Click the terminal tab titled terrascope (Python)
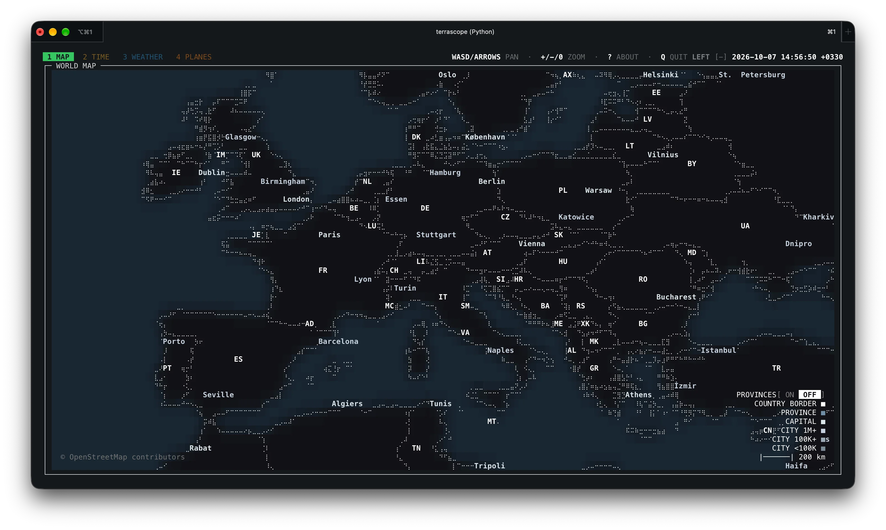This screenshot has width=886, height=530. point(465,32)
